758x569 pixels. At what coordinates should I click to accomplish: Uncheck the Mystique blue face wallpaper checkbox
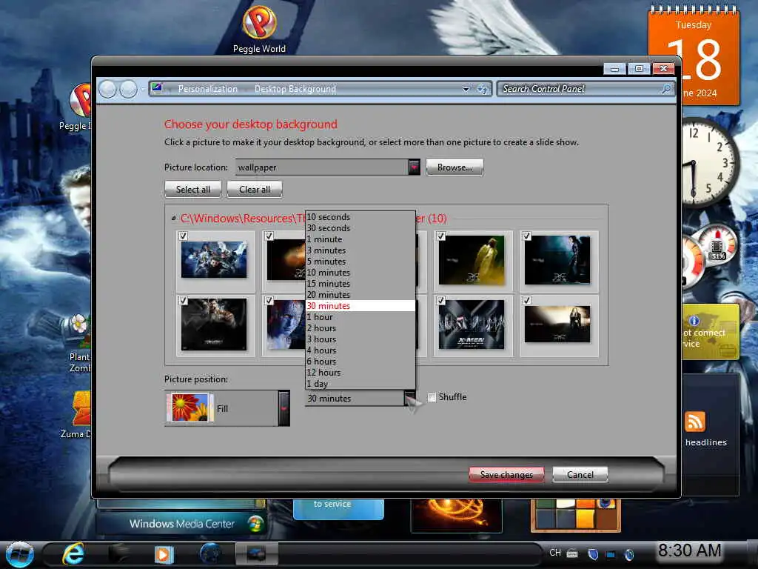click(x=269, y=301)
